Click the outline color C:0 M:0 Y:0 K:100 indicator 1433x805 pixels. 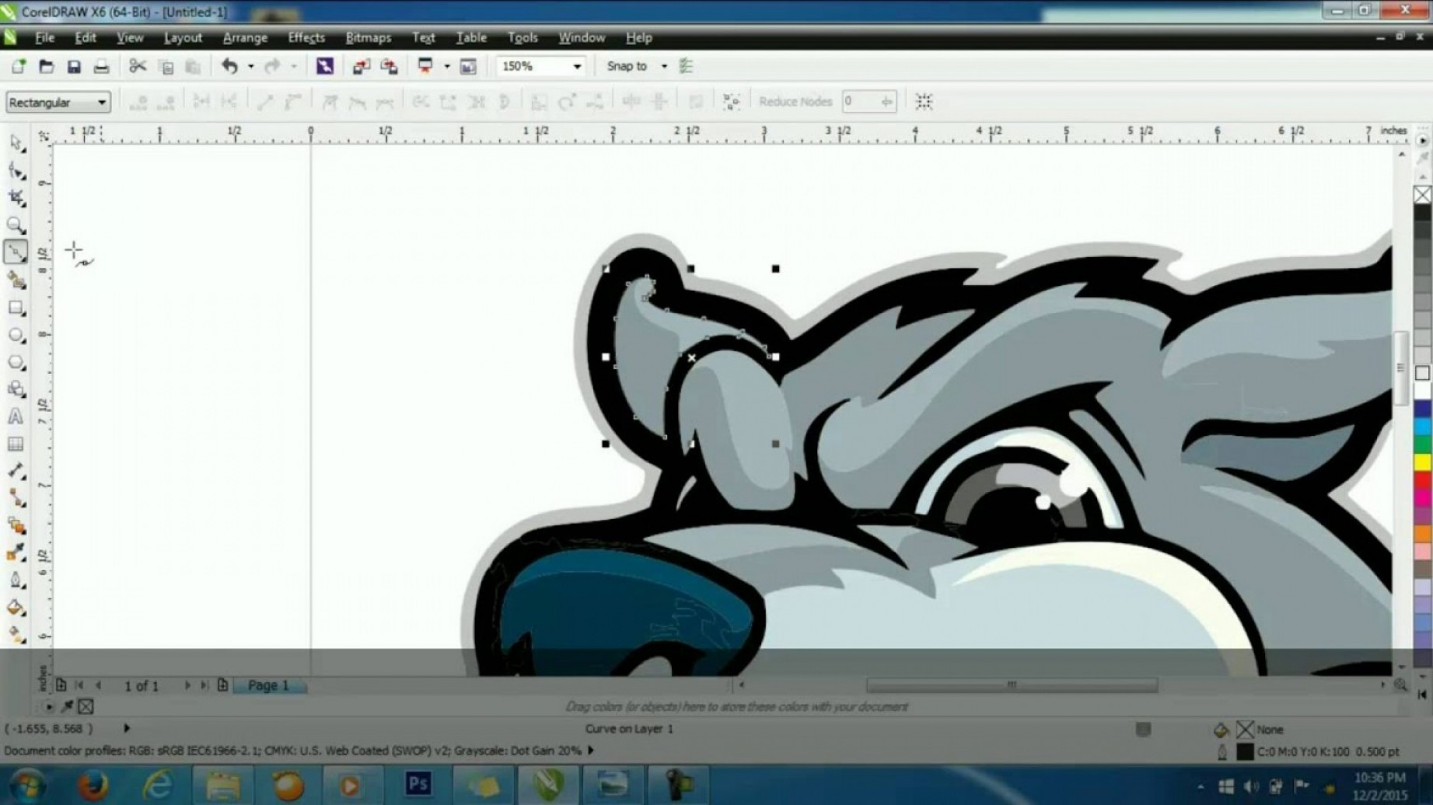coord(1245,751)
